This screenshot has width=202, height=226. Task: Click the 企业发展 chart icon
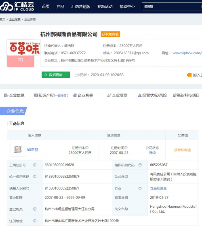109,96
